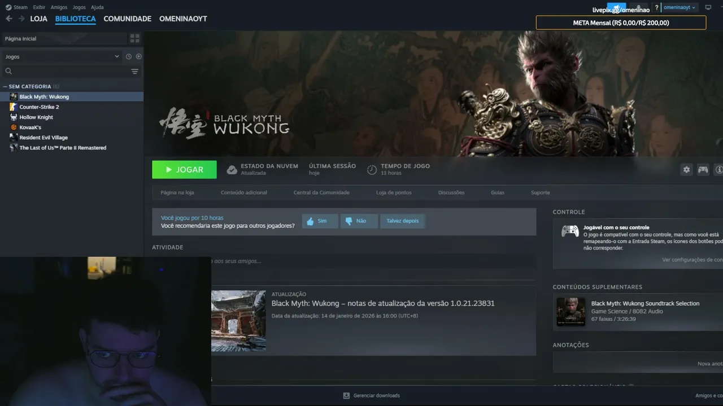Recommend the game with Sim

320,221
